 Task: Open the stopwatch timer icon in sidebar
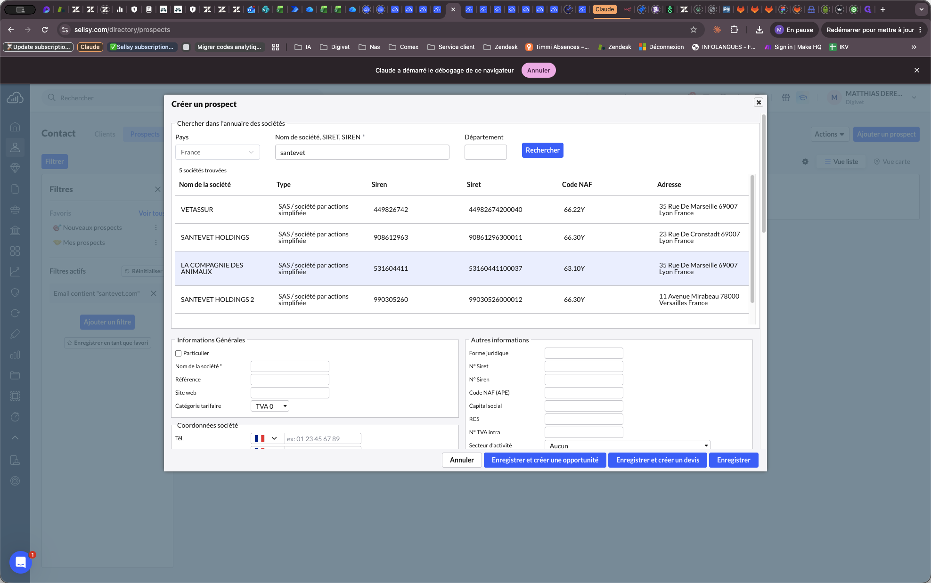[x=15, y=417]
